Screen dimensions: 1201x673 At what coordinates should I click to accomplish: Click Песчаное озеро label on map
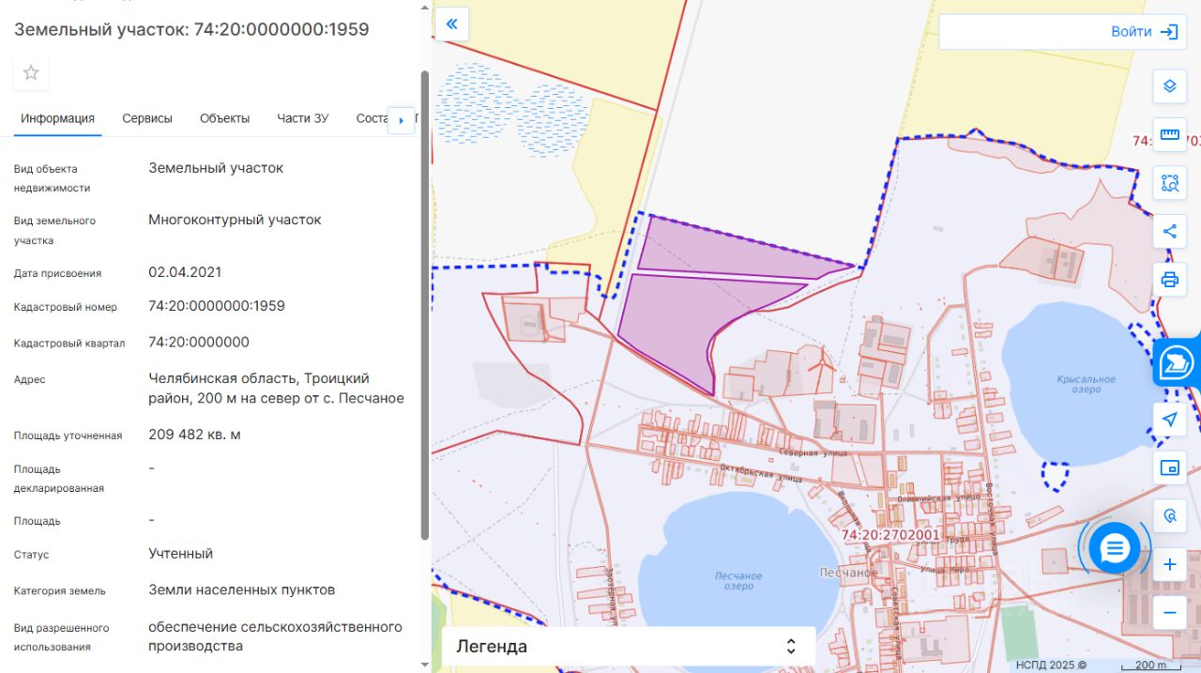pyautogui.click(x=738, y=581)
